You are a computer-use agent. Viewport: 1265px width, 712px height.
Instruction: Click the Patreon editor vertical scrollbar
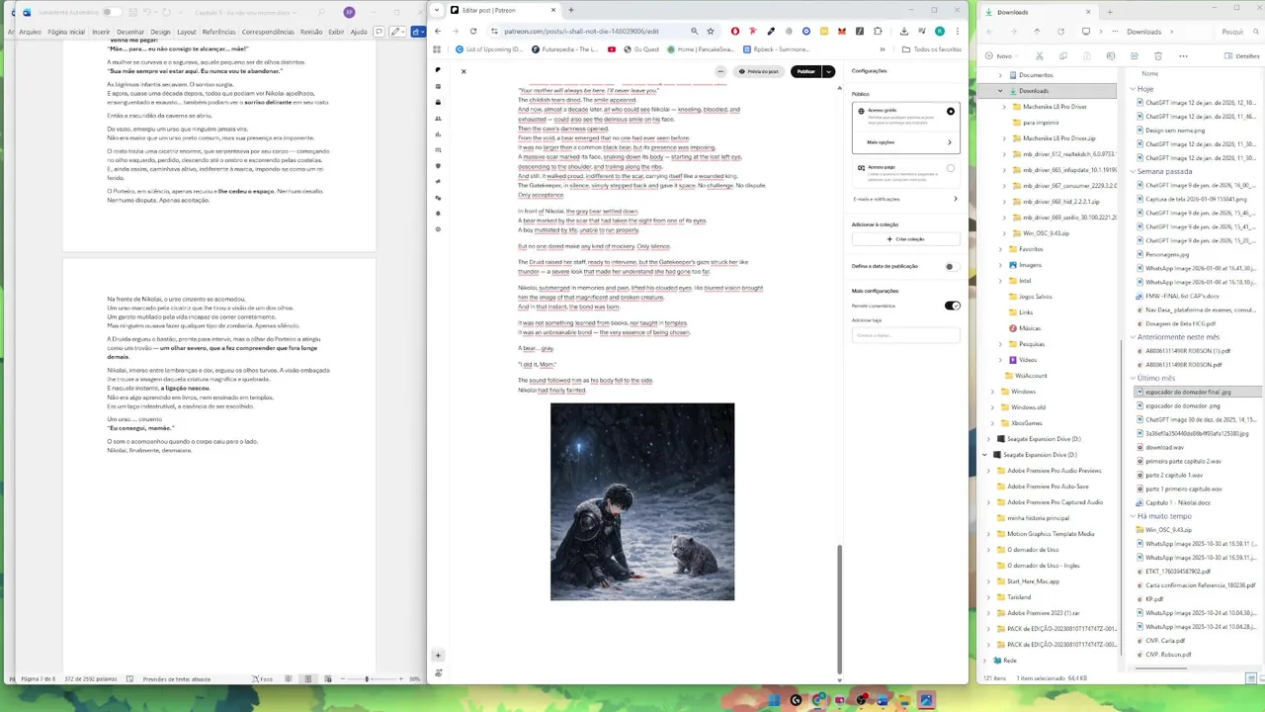(838, 609)
